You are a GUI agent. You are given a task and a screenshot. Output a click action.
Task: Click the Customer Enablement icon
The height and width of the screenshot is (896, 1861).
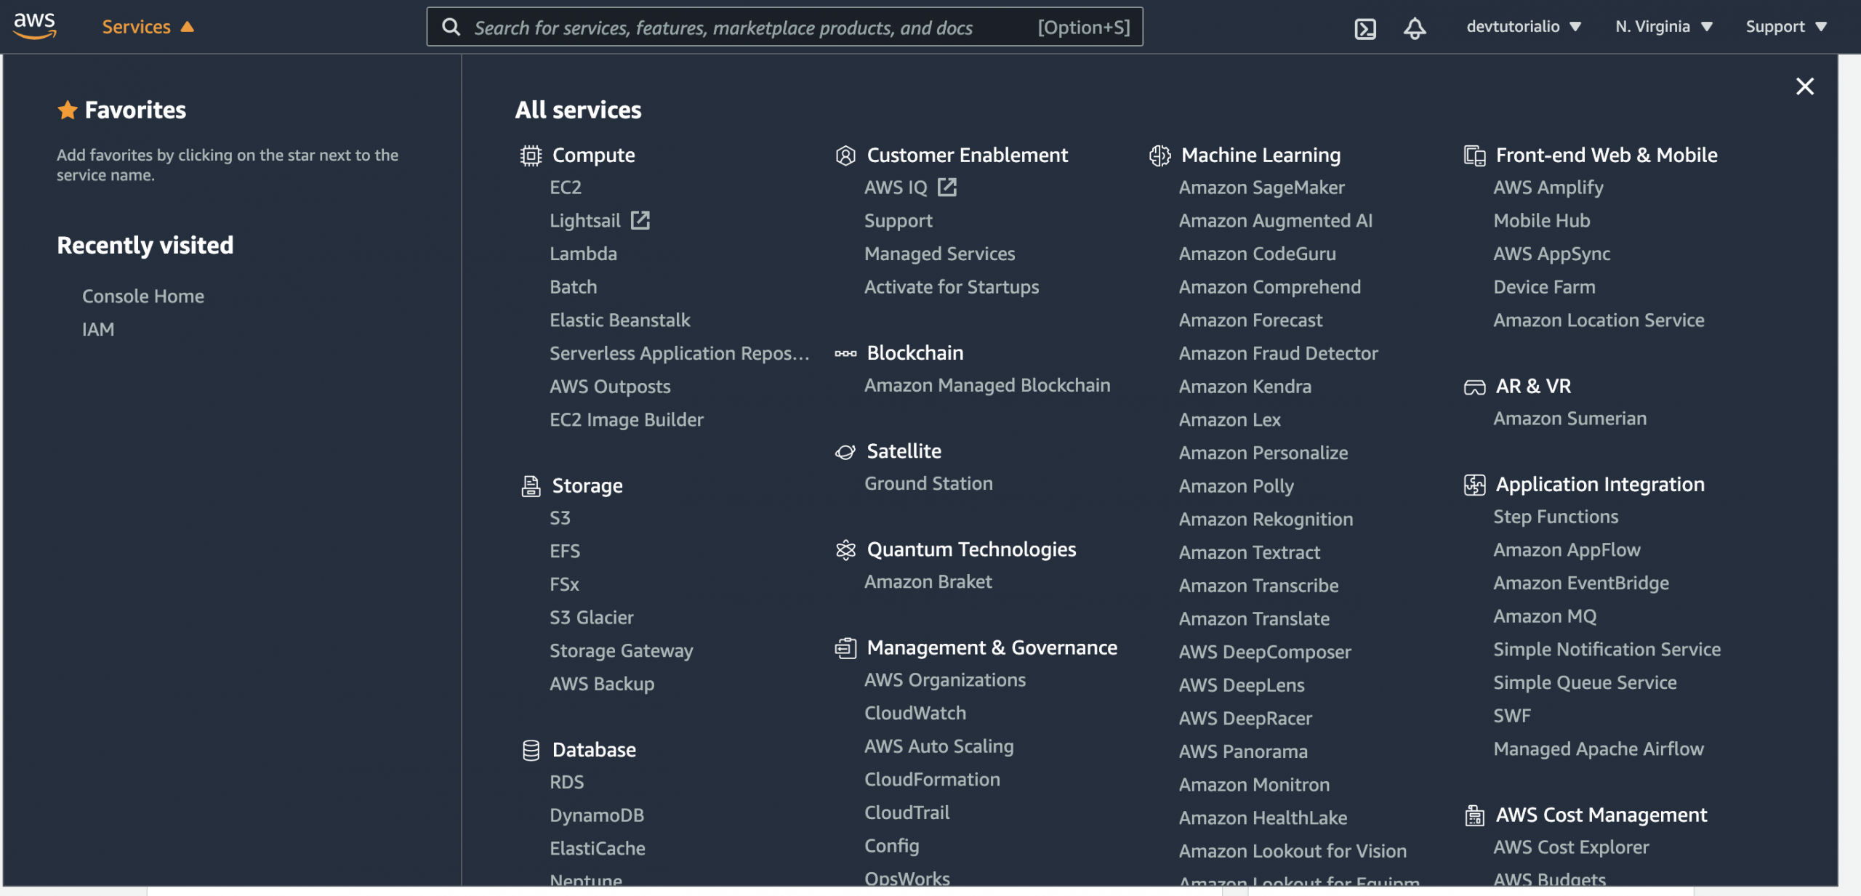(845, 156)
